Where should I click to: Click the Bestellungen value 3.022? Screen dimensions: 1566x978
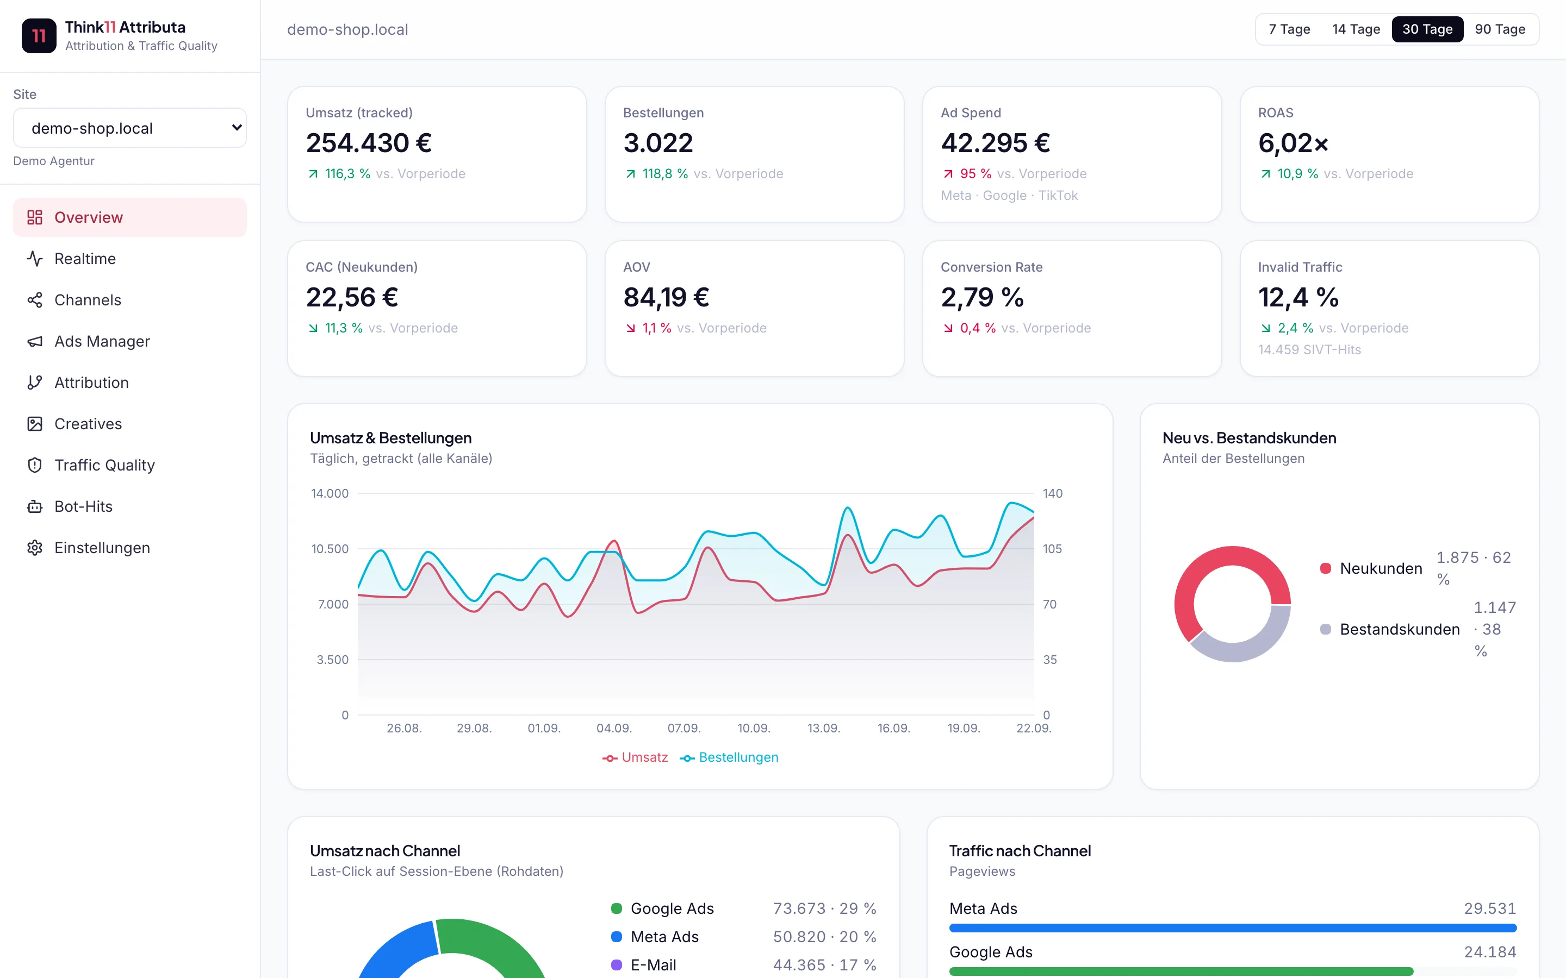pos(658,143)
